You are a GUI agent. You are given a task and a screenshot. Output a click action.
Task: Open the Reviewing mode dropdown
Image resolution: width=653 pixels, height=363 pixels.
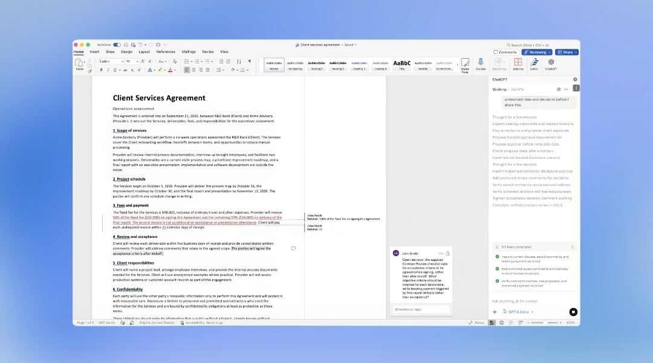click(537, 53)
